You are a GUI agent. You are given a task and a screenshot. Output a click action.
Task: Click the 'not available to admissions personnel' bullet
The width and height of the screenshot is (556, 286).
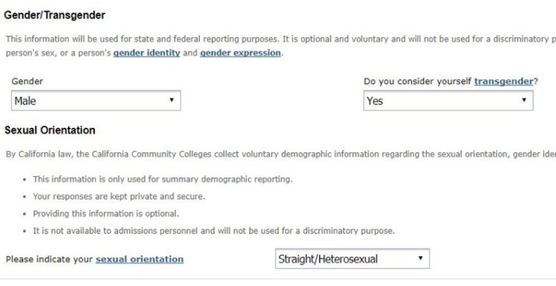214,231
